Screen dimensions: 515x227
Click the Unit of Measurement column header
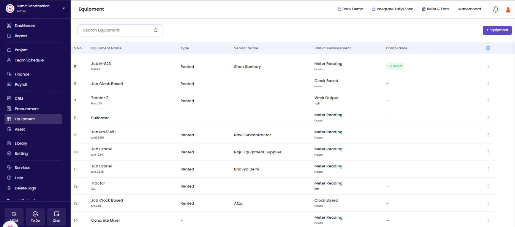[333, 48]
